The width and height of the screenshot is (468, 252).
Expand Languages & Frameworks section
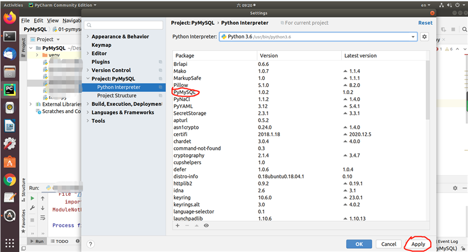pyautogui.click(x=87, y=112)
